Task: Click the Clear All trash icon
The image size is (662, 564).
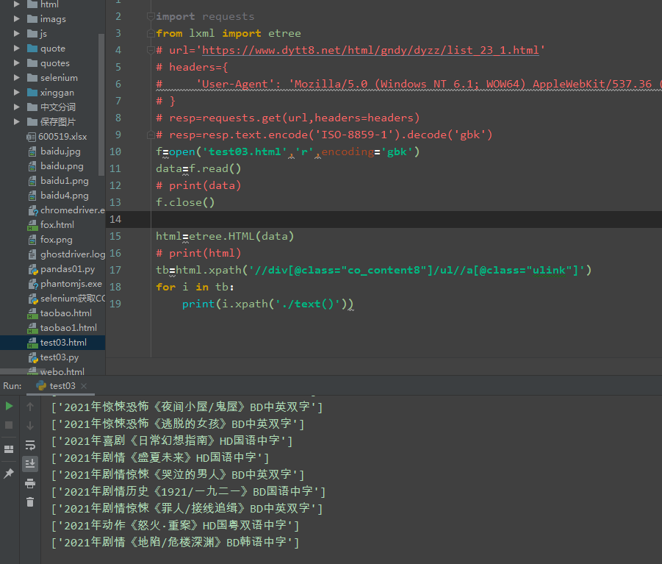Action: 30,502
